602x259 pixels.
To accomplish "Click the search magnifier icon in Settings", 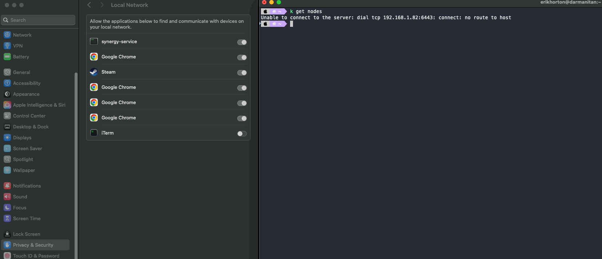I will [x=6, y=20].
